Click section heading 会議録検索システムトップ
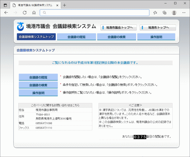 [x=35, y=50]
